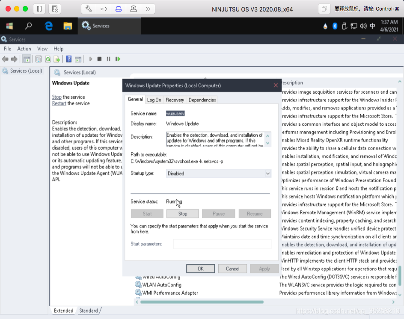Click the USB device tray icon
Image resolution: width=404 pixels, height=319 pixels.
tap(344, 26)
